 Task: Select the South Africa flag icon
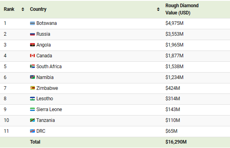click(x=32, y=67)
